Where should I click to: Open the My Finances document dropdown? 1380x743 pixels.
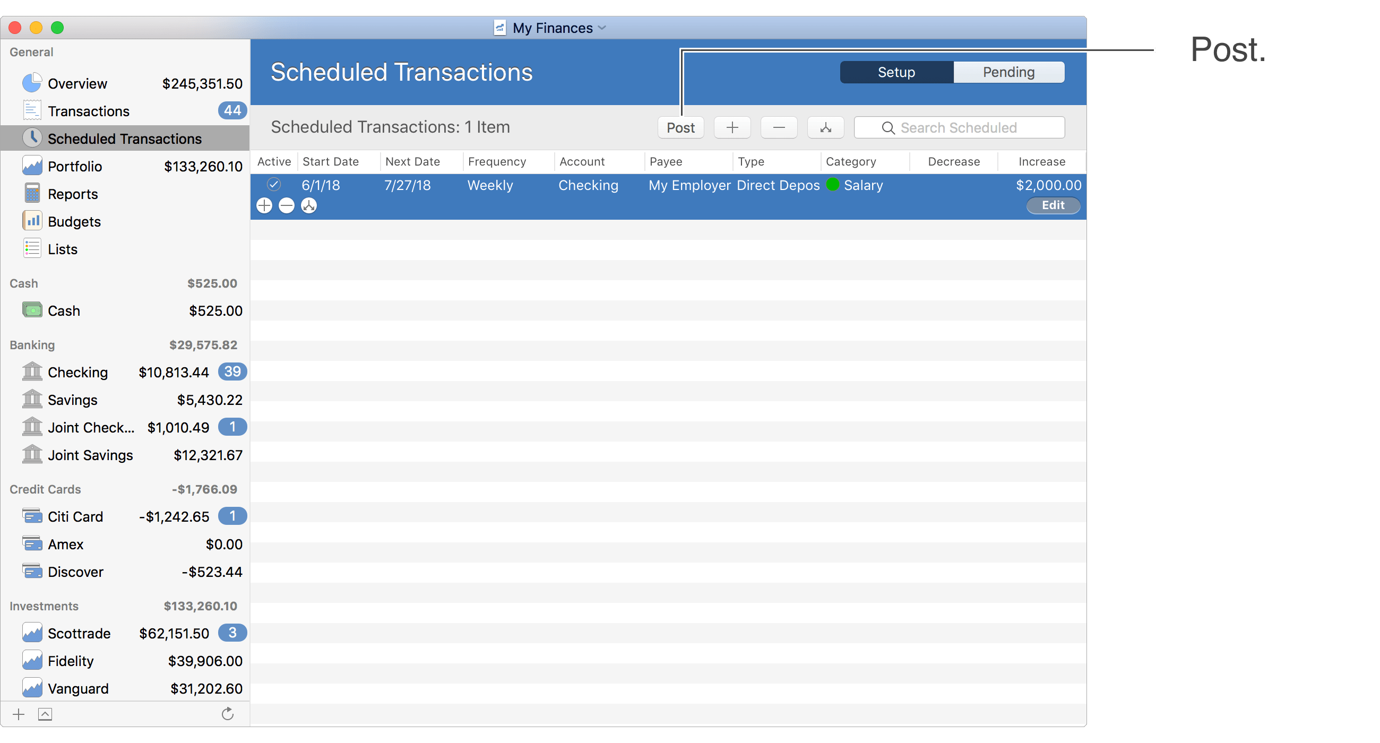tap(602, 28)
